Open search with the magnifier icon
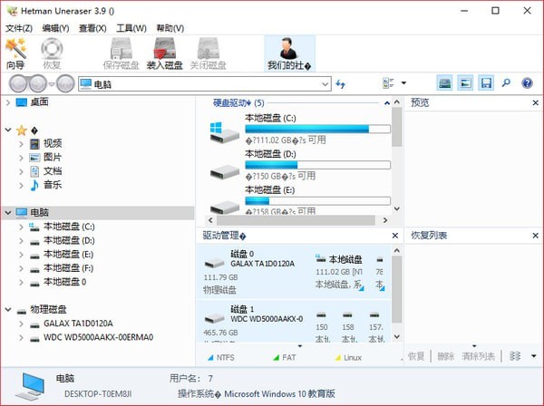The width and height of the screenshot is (544, 406). [506, 83]
